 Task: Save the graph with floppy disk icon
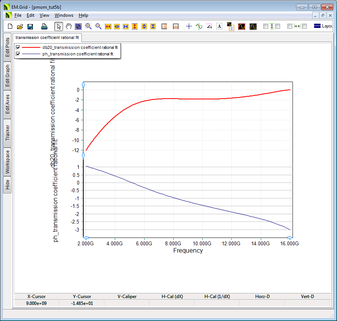point(30,26)
